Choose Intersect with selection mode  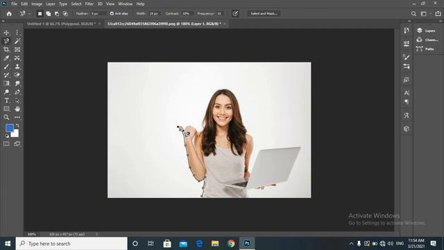(x=65, y=14)
